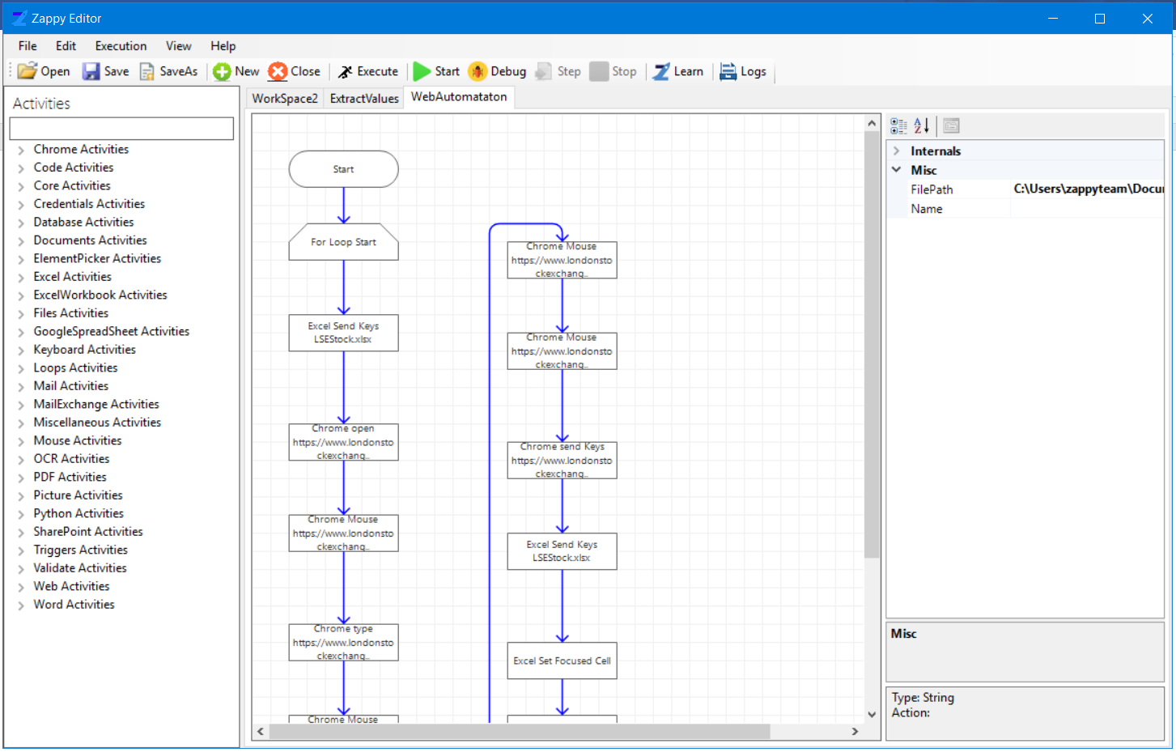Viewport: 1176px width, 752px height.
Task: Select the Excel Set Focused Cell node
Action: 562,661
